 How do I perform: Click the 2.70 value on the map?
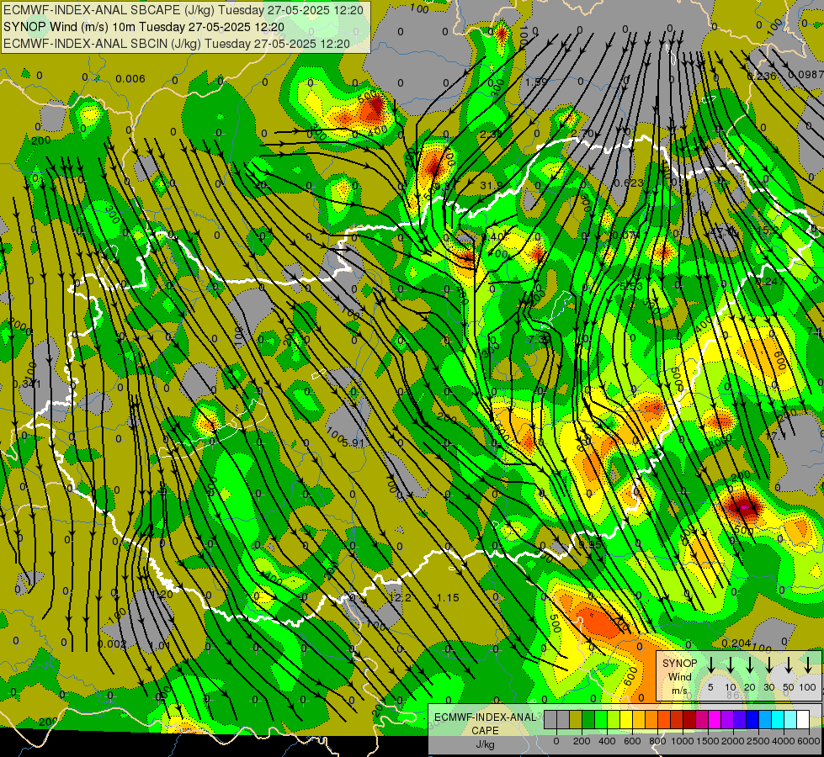pos(582,133)
